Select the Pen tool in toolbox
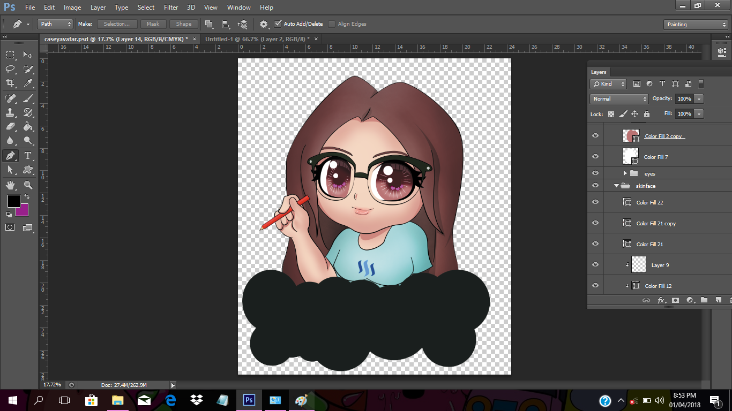Image resolution: width=732 pixels, height=411 pixels. point(10,156)
